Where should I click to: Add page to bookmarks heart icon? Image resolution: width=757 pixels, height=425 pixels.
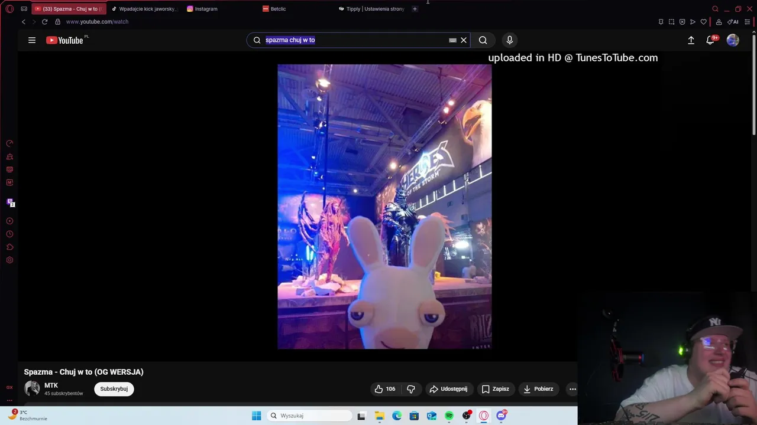(703, 22)
